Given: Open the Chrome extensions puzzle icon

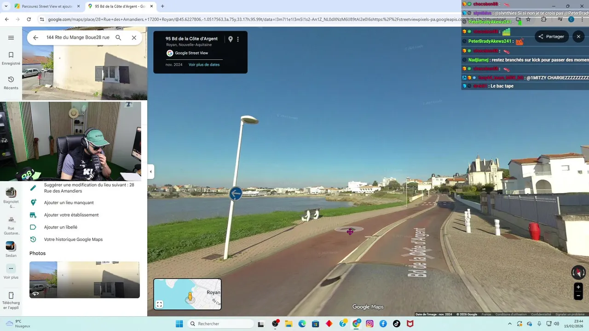Looking at the screenshot, I should click(544, 19).
